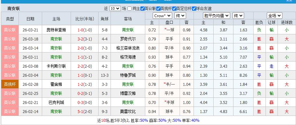
Task: Toggle the 同主 checkbox
Action: pyautogui.click(x=129, y=8)
